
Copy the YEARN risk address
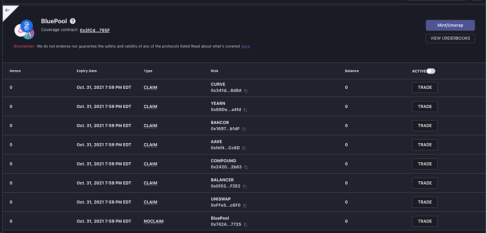coord(245,110)
